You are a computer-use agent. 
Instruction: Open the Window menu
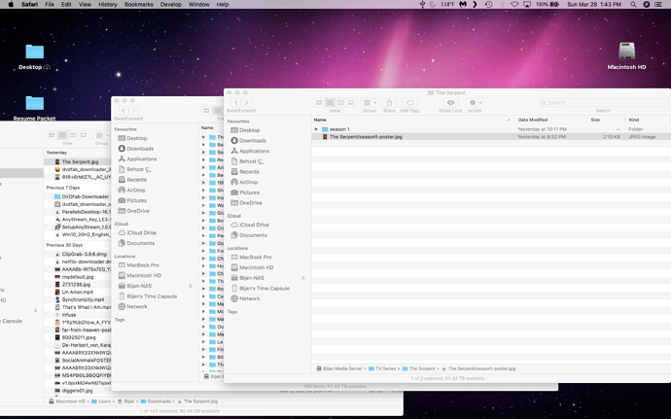pyautogui.click(x=199, y=4)
